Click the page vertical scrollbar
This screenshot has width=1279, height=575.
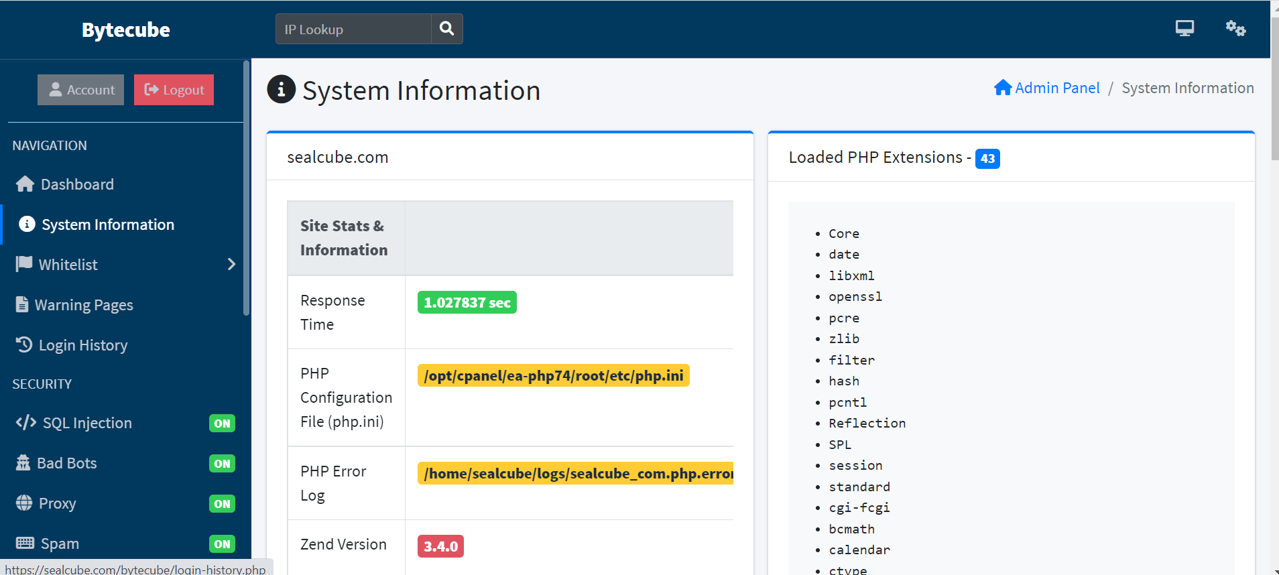(x=1274, y=94)
